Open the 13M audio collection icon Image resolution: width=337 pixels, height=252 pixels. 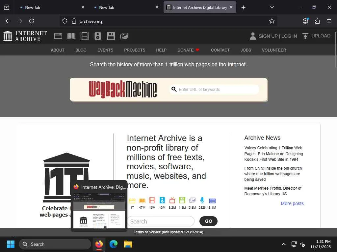click(162, 200)
